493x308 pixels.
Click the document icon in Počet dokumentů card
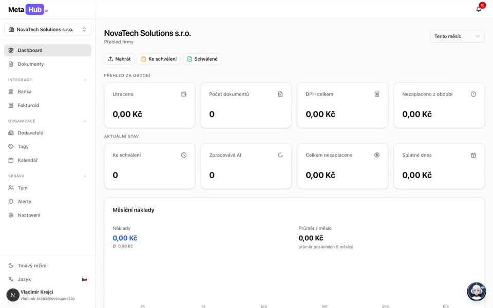pyautogui.click(x=280, y=94)
